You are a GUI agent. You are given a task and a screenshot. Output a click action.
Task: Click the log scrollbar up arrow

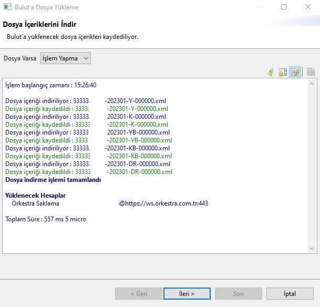coord(312,84)
